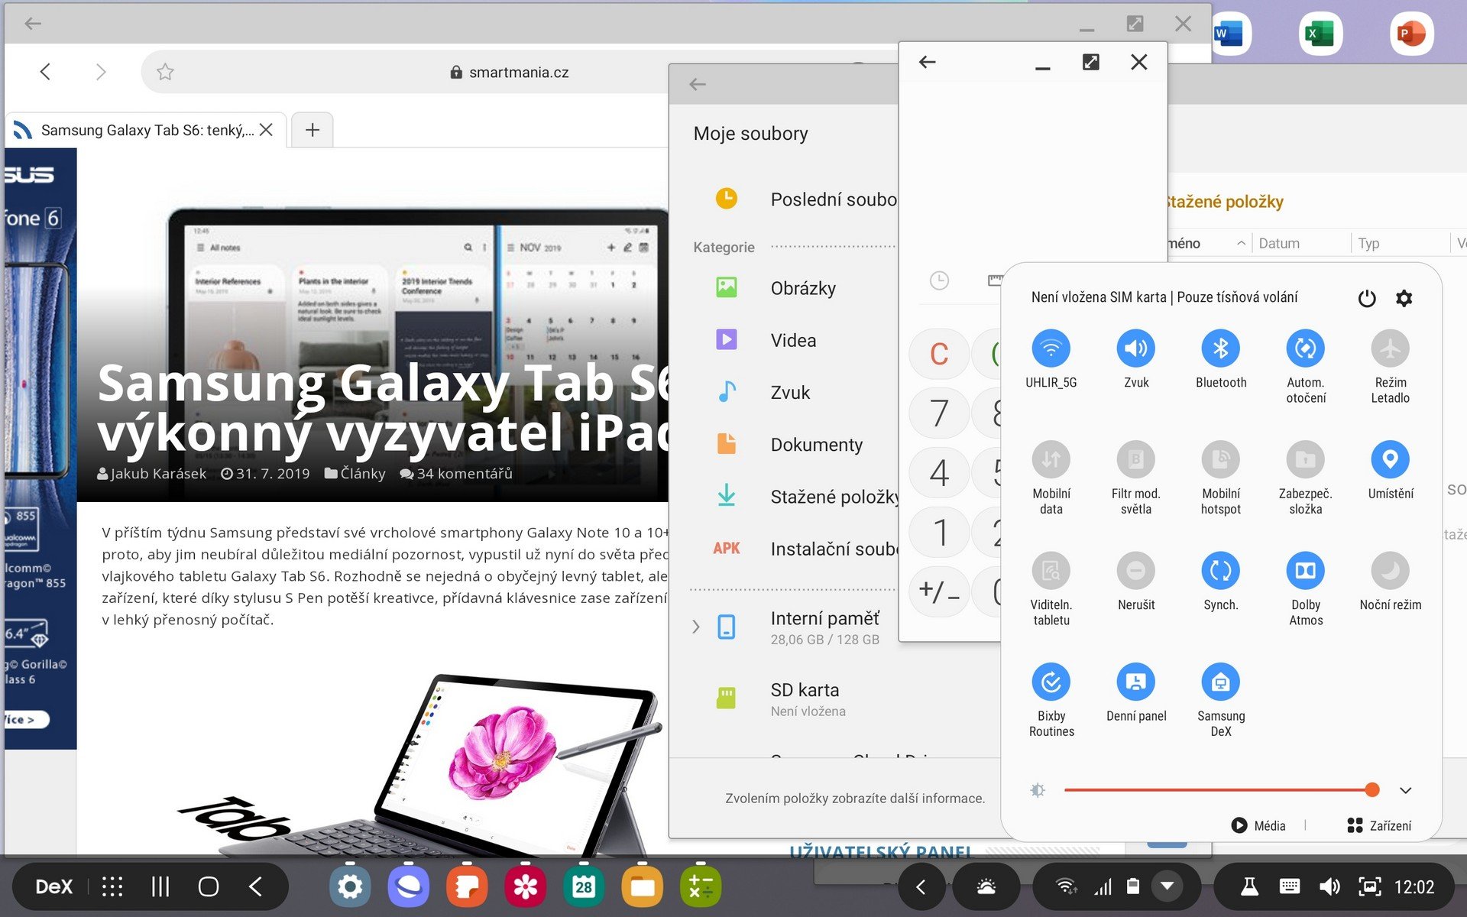The width and height of the screenshot is (1467, 917).
Task: Expand brightness options chevron
Action: [1405, 790]
